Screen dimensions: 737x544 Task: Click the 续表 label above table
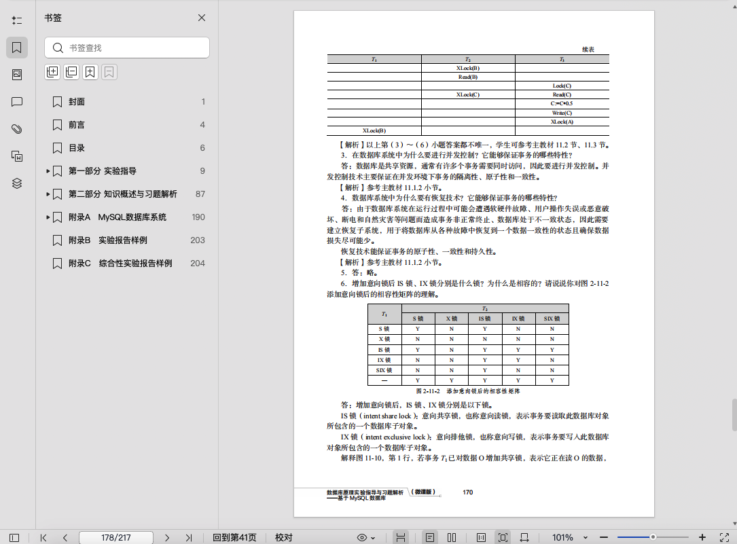(588, 50)
